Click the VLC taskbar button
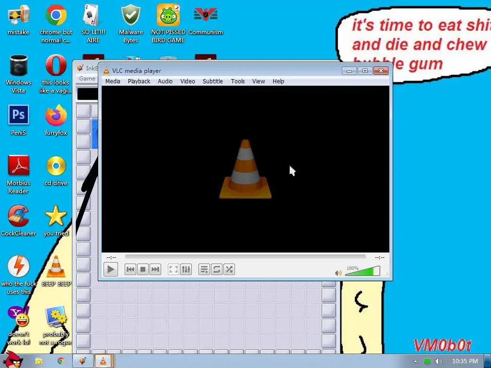This screenshot has height=368, width=491. tap(104, 361)
